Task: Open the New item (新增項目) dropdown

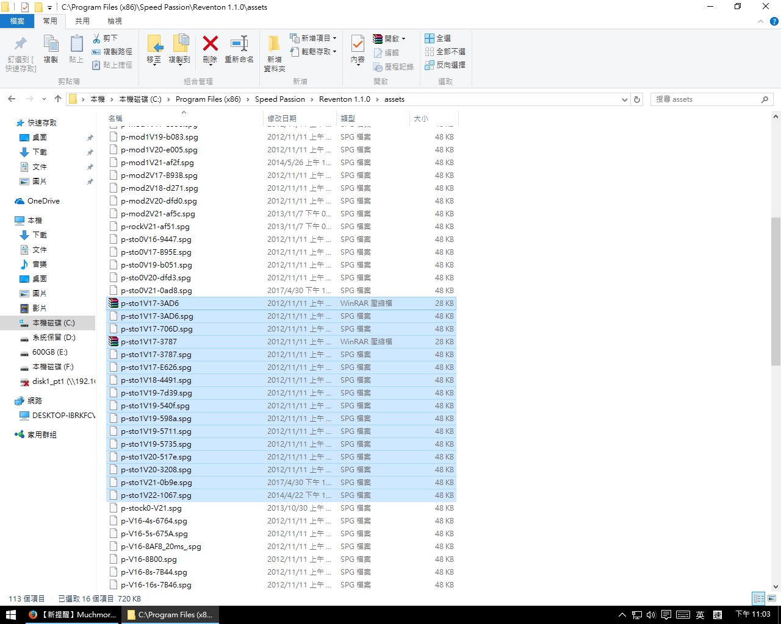Action: 313,38
